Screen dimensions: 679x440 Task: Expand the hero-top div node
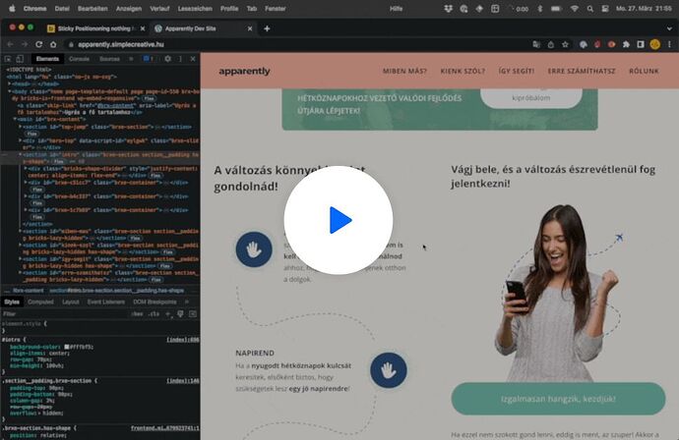pyautogui.click(x=20, y=140)
